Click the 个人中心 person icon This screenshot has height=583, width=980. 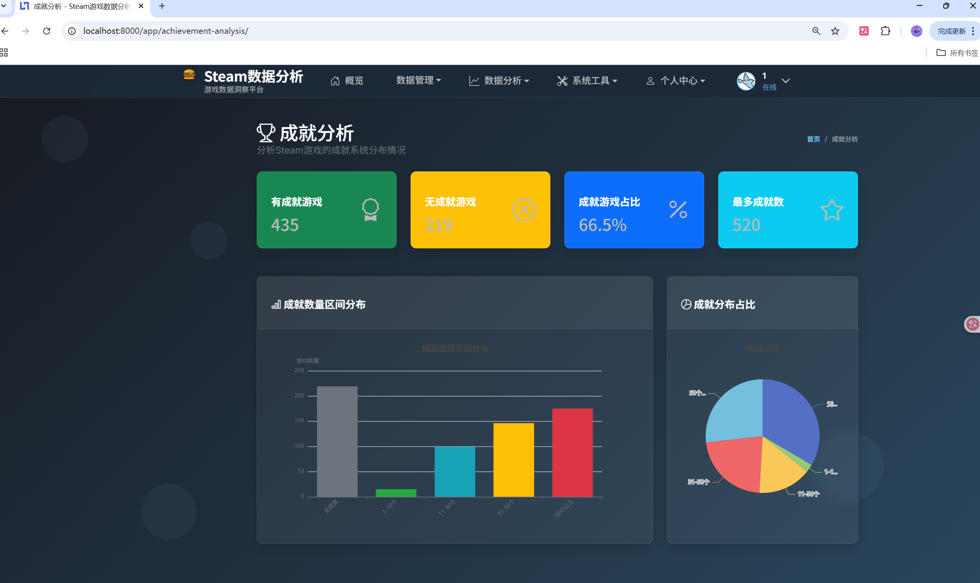pos(650,81)
